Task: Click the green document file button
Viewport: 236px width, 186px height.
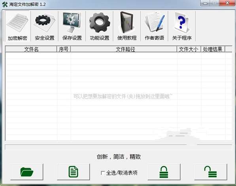Action: click(x=74, y=172)
